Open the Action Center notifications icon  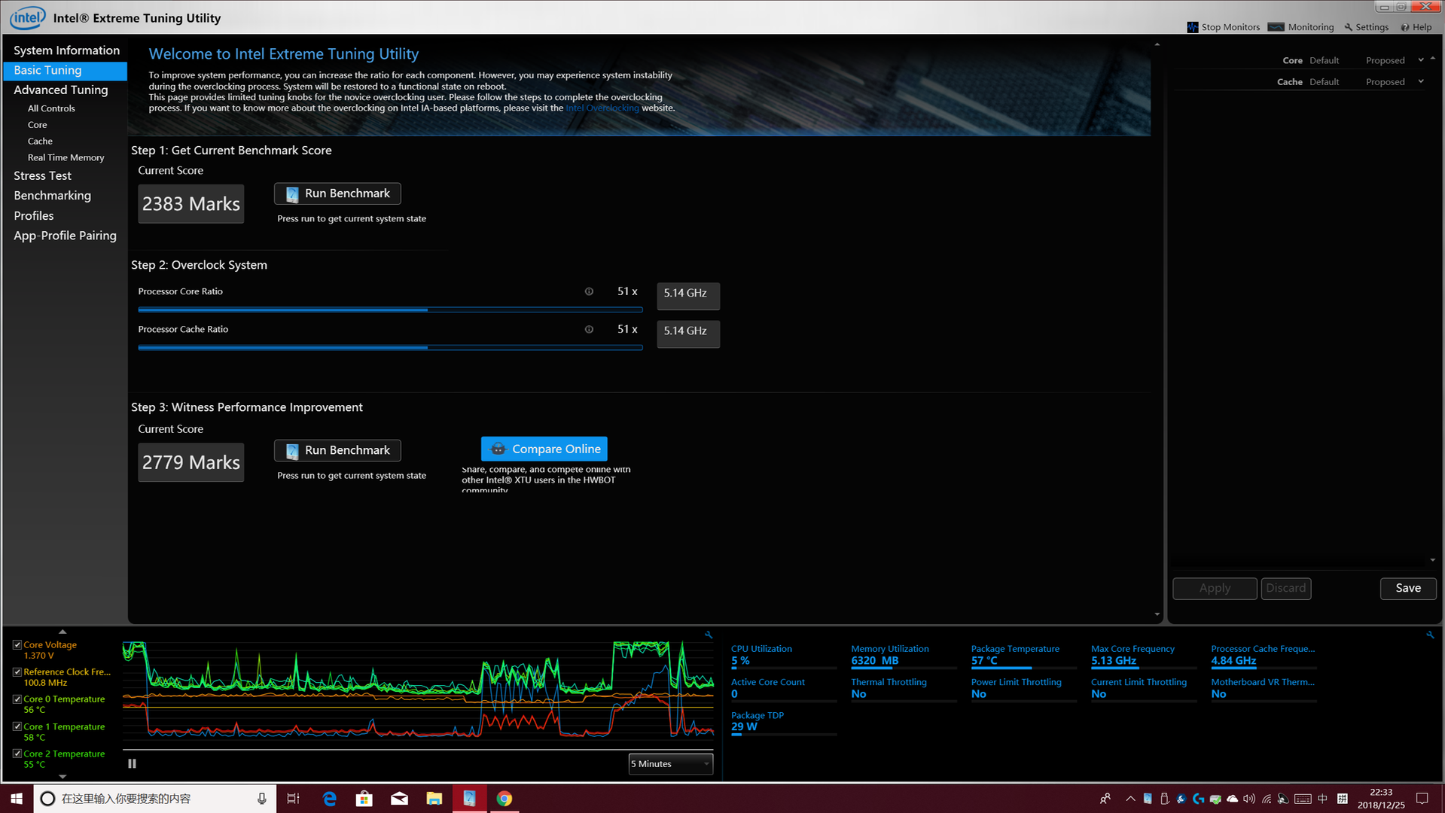pos(1422,799)
